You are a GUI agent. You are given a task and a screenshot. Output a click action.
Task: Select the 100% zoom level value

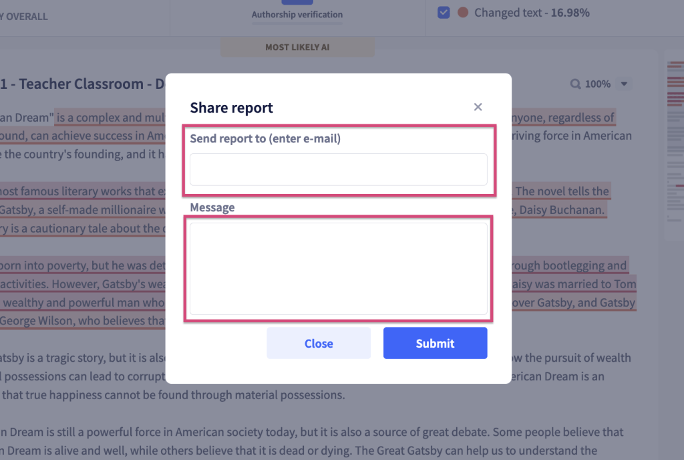pos(598,84)
